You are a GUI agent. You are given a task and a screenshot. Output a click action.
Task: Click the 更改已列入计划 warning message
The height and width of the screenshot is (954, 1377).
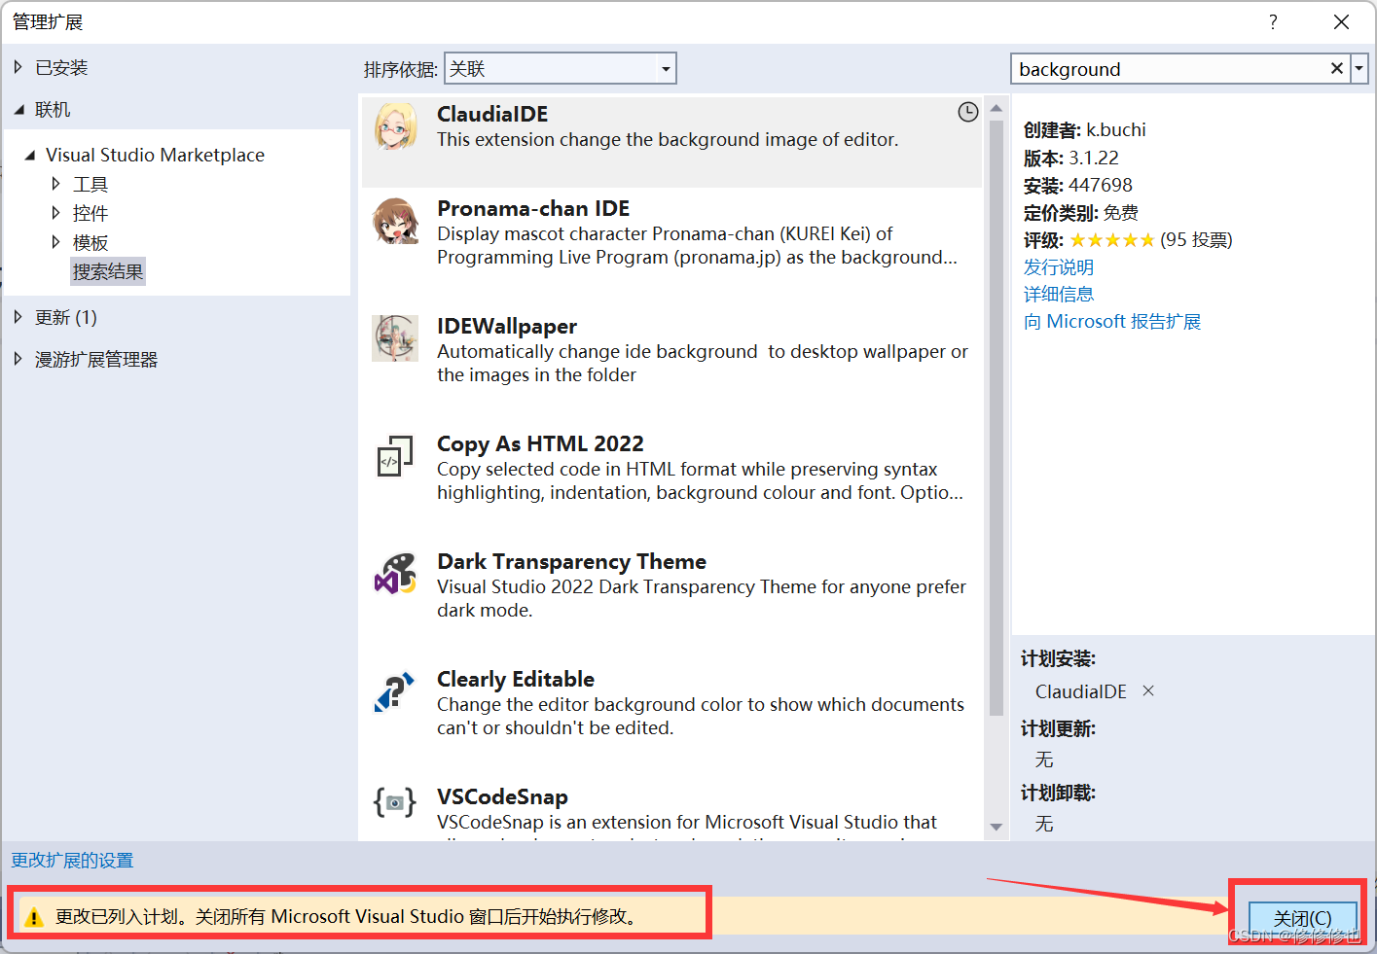pyautogui.click(x=346, y=916)
